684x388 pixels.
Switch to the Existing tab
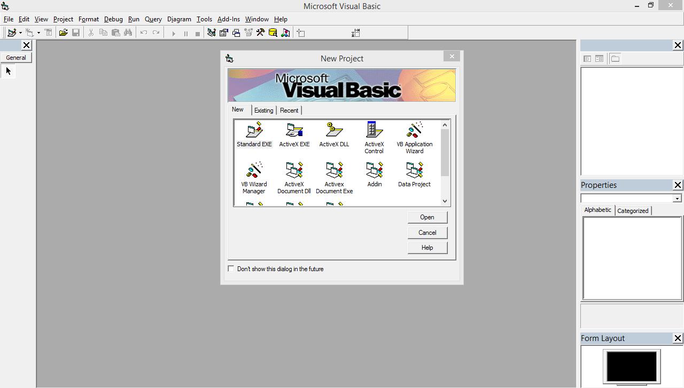[x=263, y=110]
